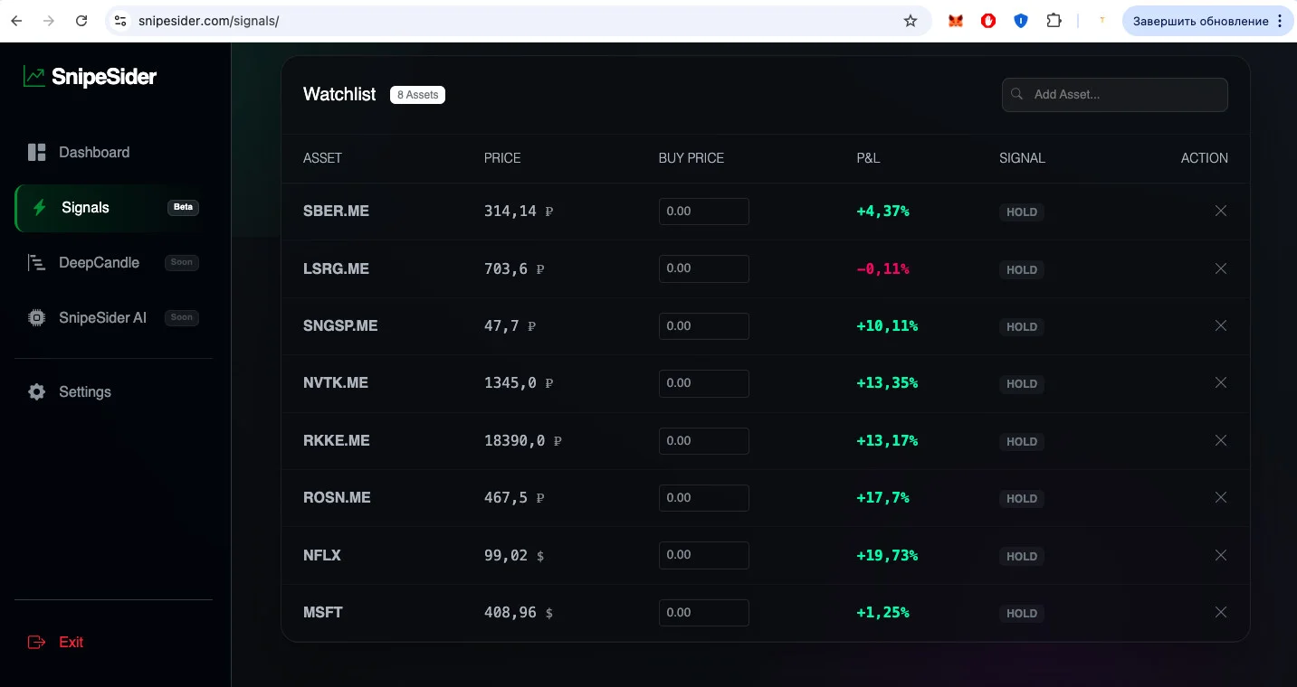Image resolution: width=1297 pixels, height=687 pixels.
Task: Open the DeepCandle sidebar item
Action: [x=114, y=262]
